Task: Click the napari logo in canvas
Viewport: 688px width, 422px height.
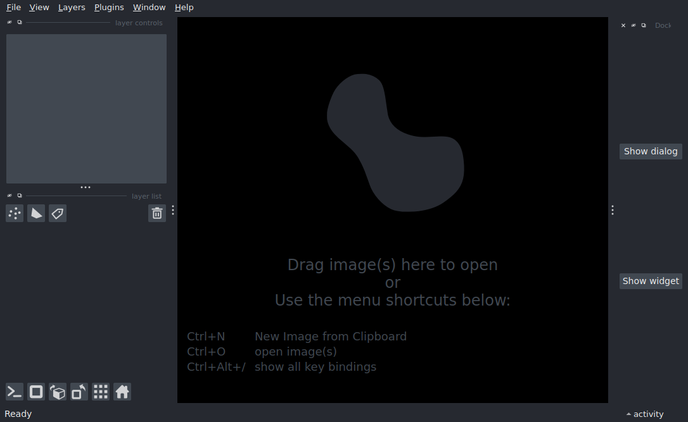Action: click(x=395, y=143)
